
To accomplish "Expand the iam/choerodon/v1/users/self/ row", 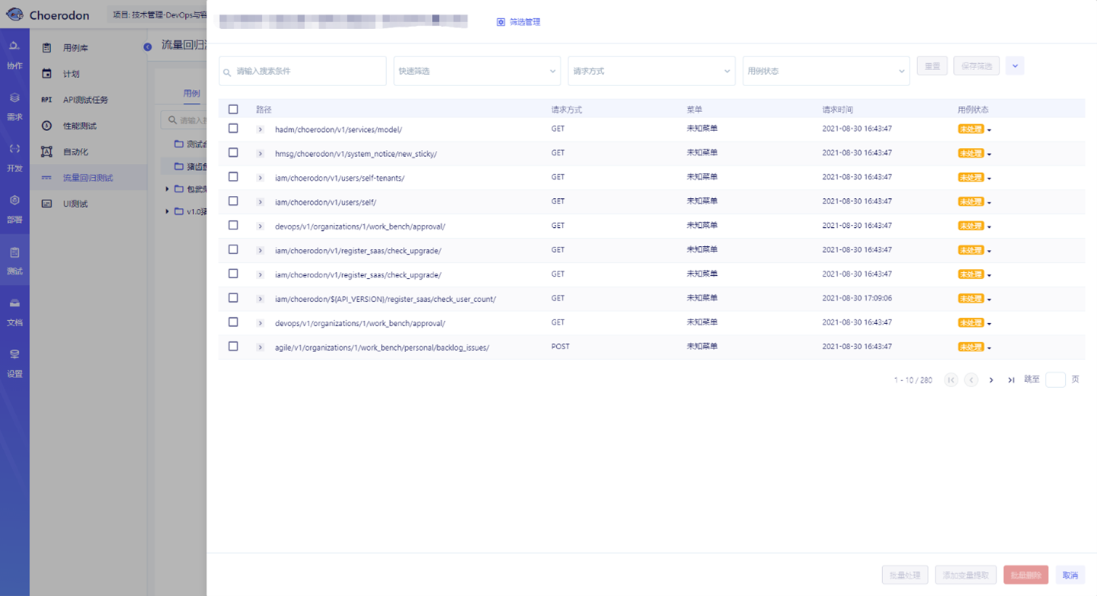I will click(x=260, y=202).
